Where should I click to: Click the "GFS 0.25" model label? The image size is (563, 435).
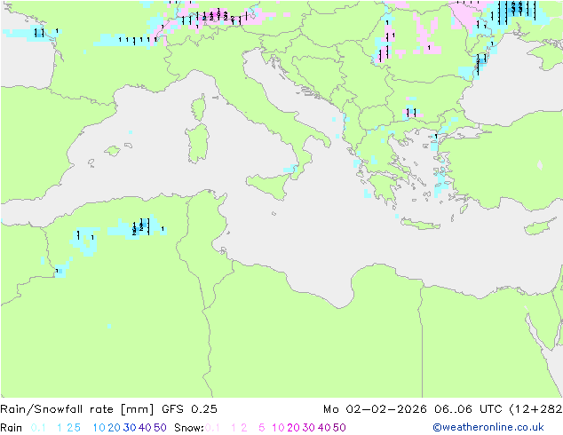tap(189, 408)
